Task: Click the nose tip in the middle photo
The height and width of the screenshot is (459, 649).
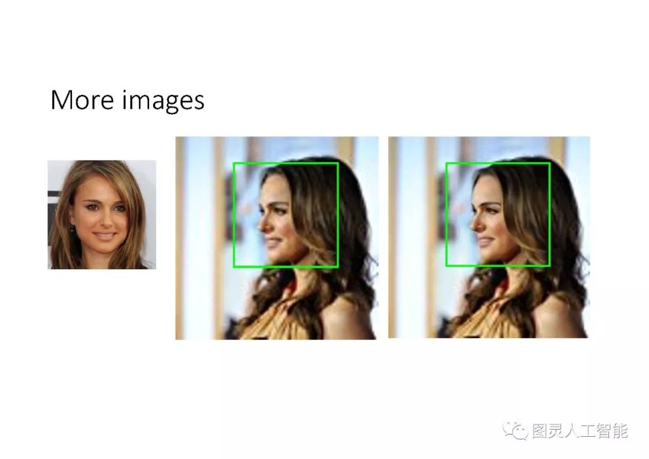Action: 260,226
